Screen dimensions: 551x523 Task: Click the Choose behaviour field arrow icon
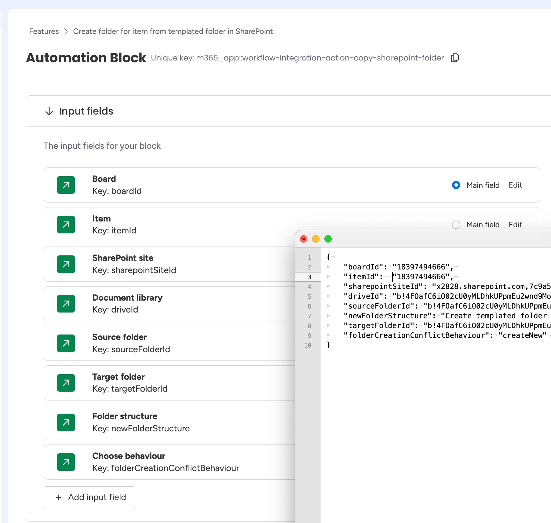[66, 462]
